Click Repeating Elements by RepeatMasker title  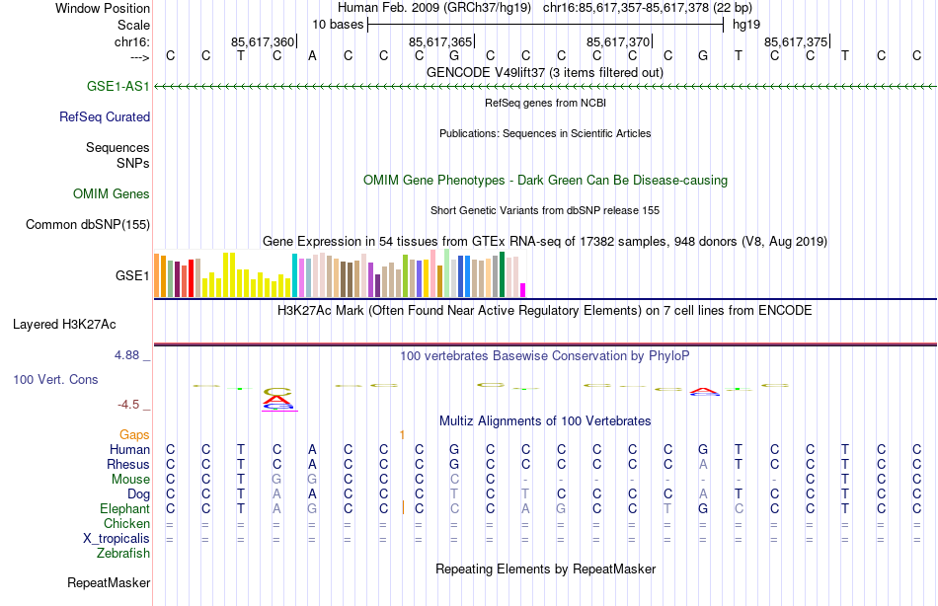[x=545, y=568]
